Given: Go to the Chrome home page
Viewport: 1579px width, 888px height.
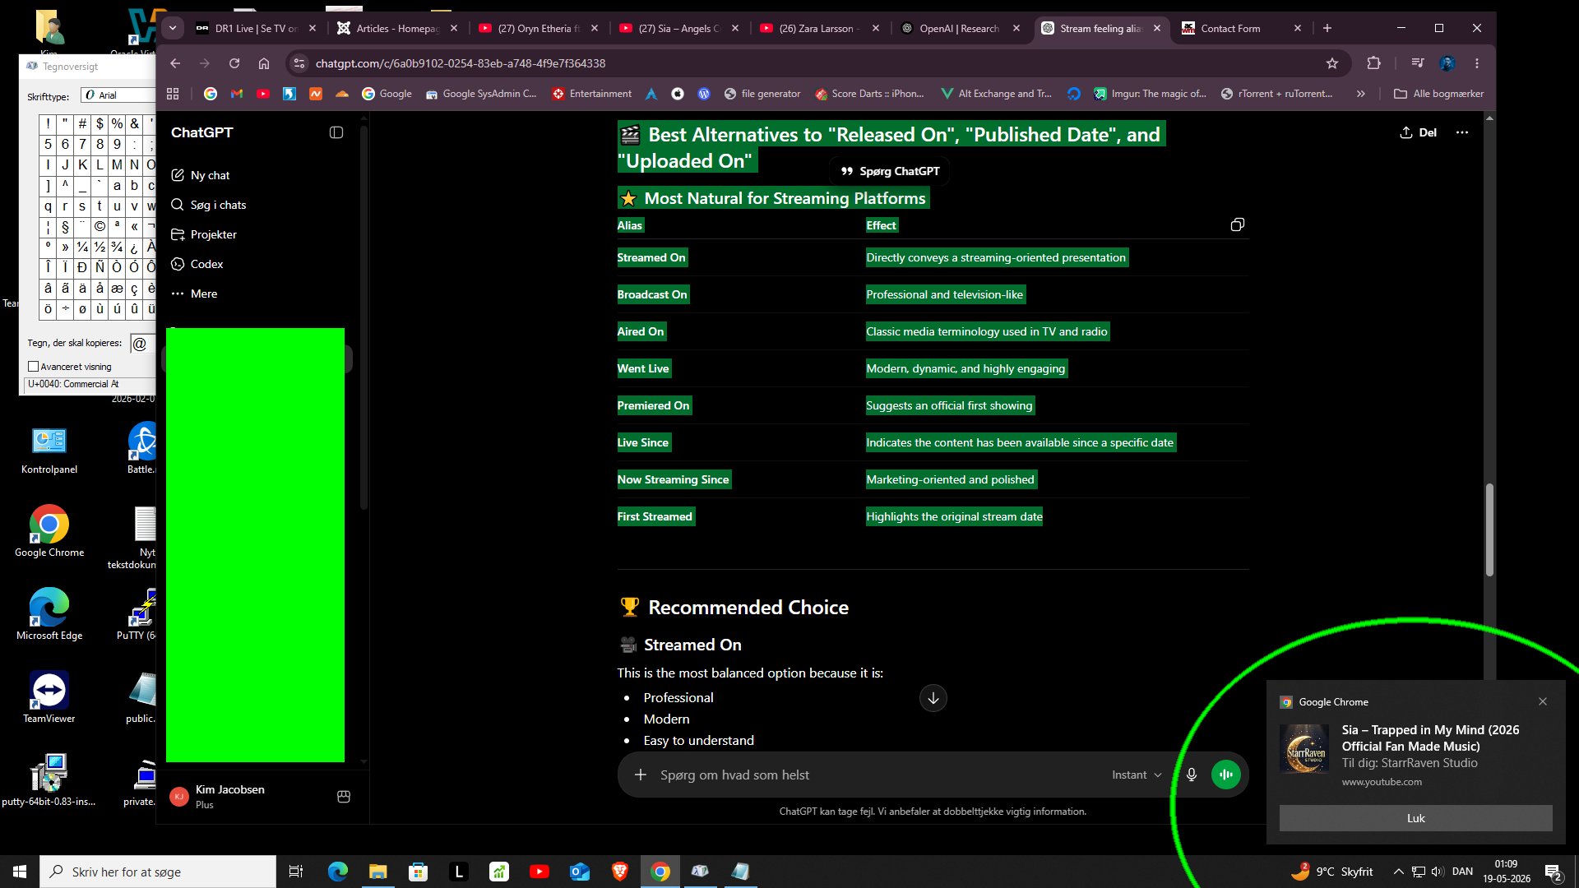Looking at the screenshot, I should (264, 63).
